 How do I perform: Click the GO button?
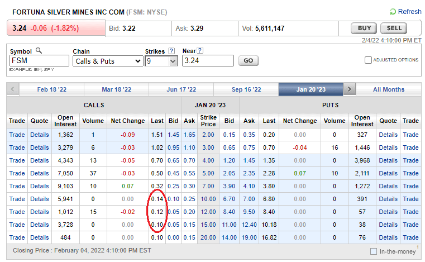(x=249, y=61)
